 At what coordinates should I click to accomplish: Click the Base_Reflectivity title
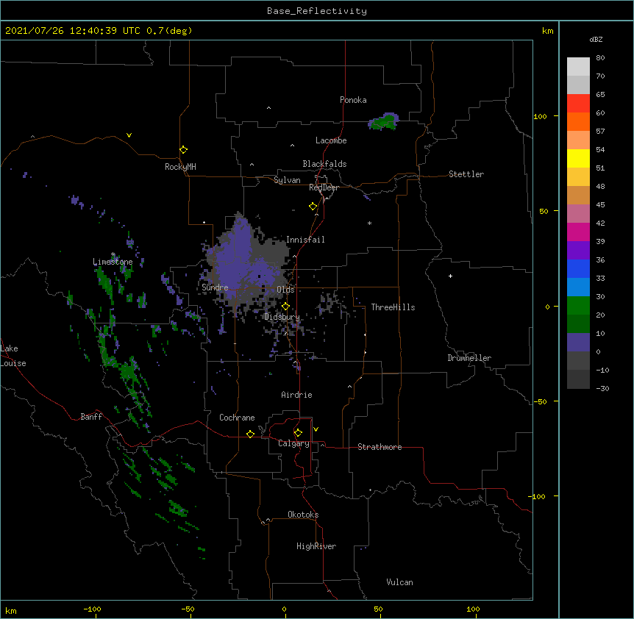click(317, 11)
